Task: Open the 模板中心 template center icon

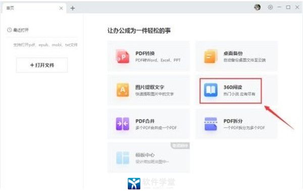Action: (x=123, y=158)
